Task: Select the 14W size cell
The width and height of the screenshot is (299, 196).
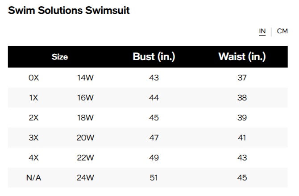Action: (x=85, y=78)
